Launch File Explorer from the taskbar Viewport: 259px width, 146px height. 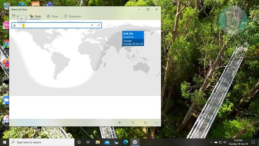98,142
